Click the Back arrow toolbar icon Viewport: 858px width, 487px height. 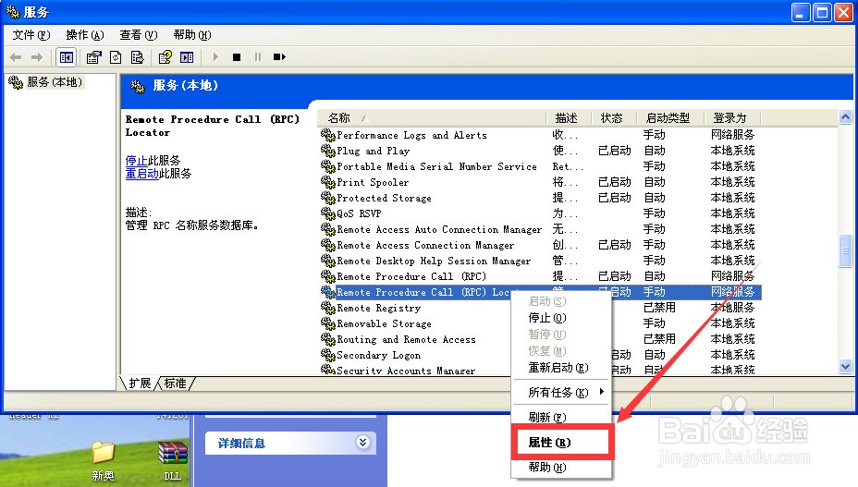click(x=16, y=57)
